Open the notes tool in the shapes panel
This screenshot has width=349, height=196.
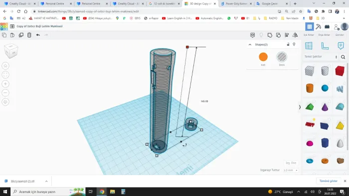[x=341, y=46]
